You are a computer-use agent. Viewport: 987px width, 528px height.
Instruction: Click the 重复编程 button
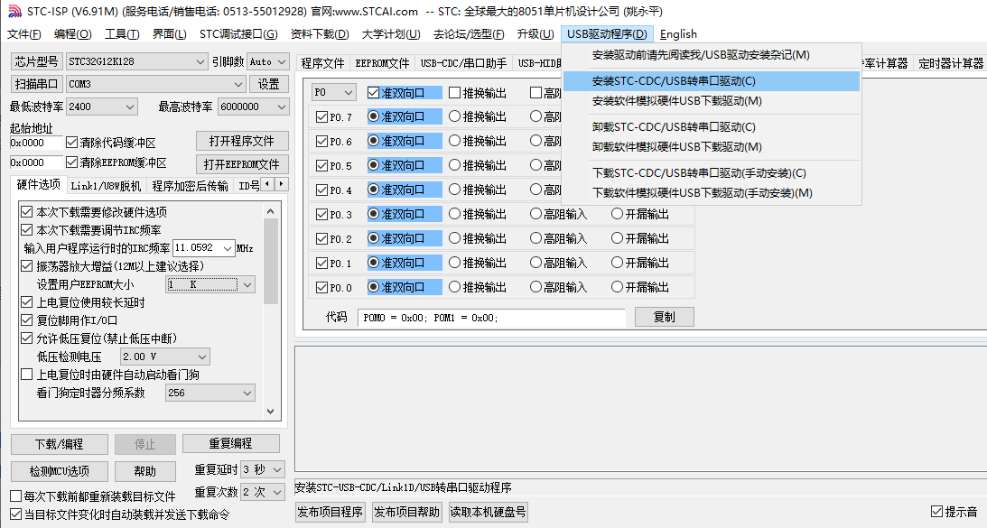click(x=230, y=444)
